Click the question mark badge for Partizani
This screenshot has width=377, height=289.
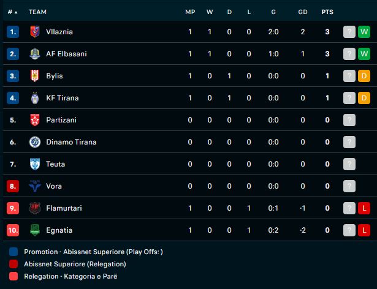pos(349,120)
